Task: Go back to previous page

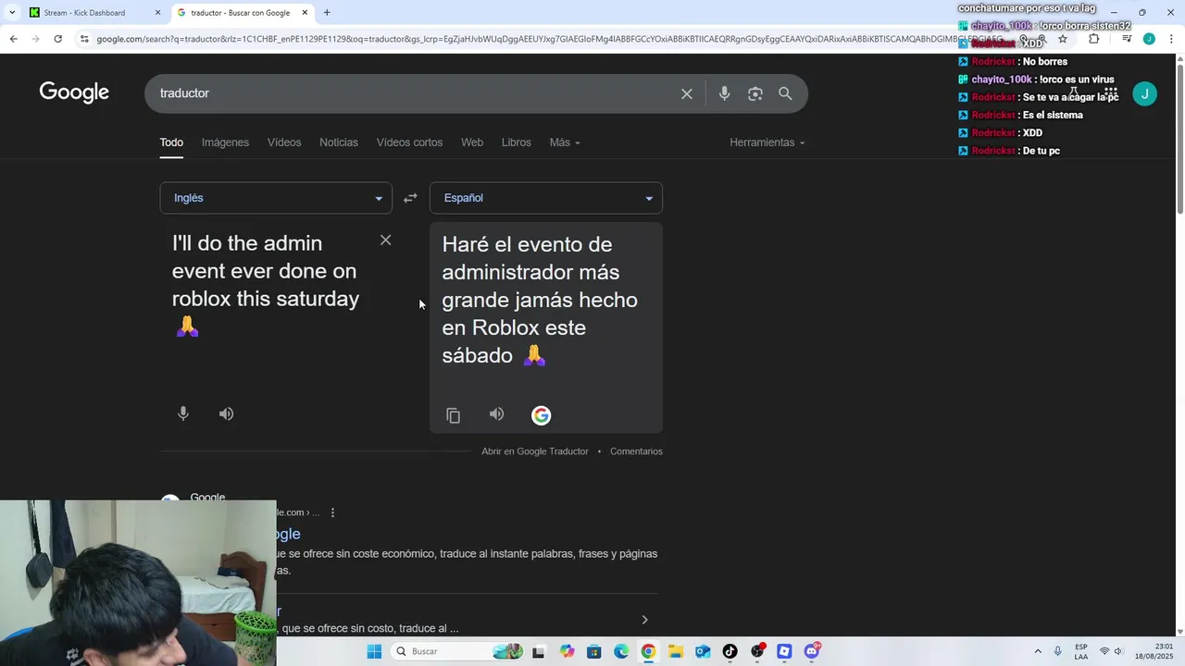Action: coord(13,39)
